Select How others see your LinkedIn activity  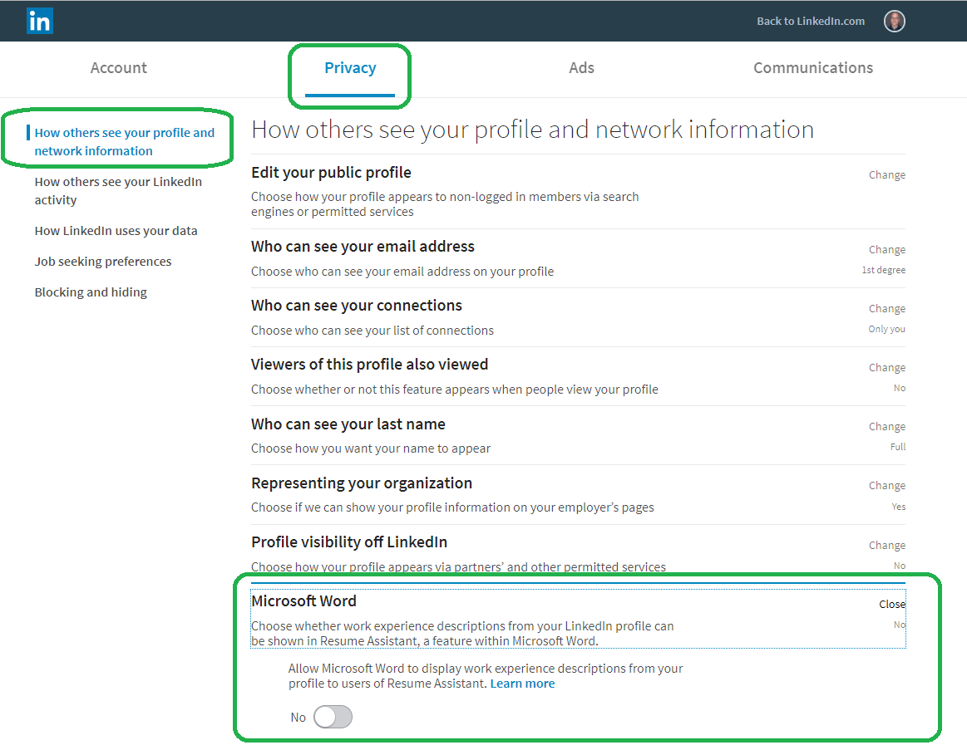(x=118, y=190)
